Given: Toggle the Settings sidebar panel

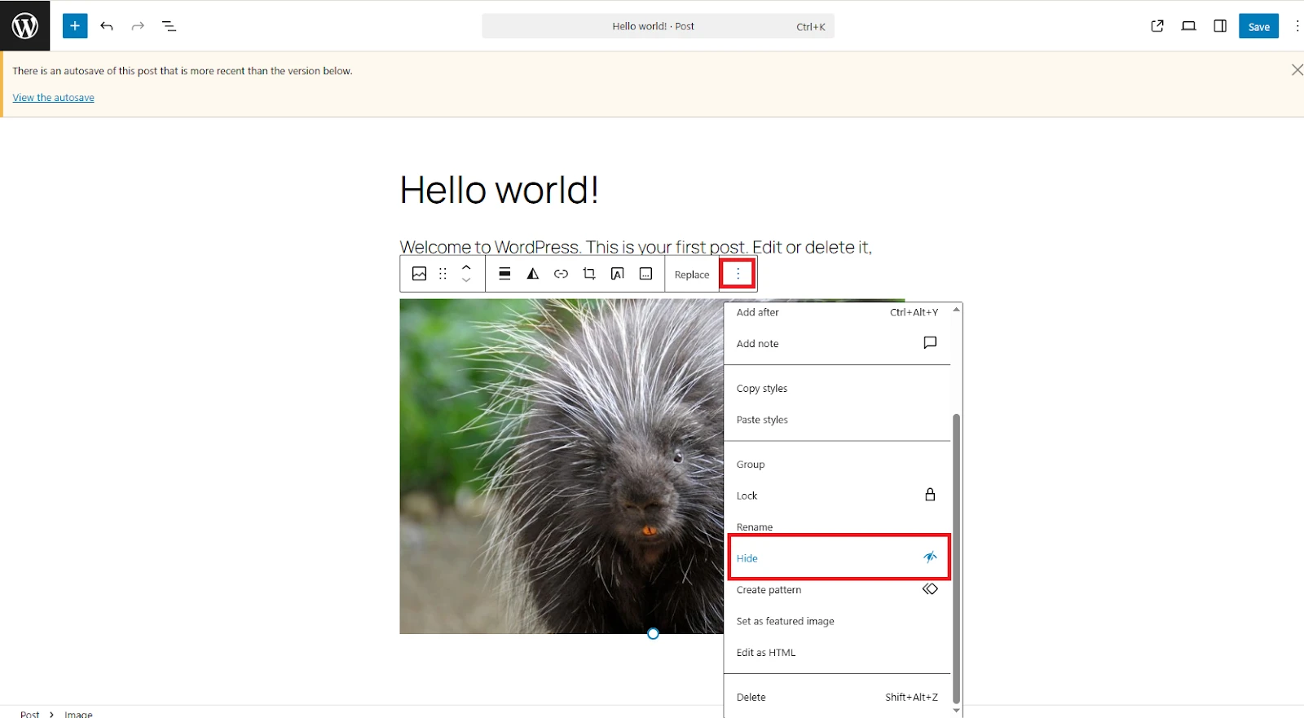Looking at the screenshot, I should 1220,26.
